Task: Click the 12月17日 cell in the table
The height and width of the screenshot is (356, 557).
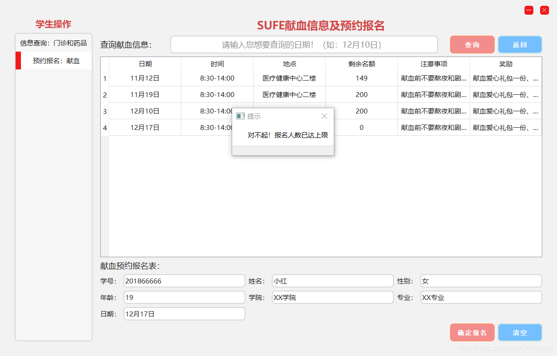Action: pos(145,128)
